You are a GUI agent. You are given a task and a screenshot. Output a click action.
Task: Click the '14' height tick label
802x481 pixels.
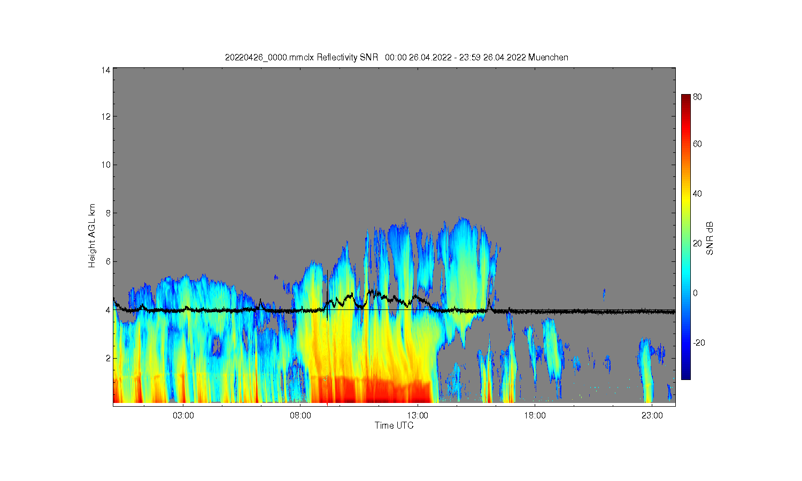pos(106,70)
